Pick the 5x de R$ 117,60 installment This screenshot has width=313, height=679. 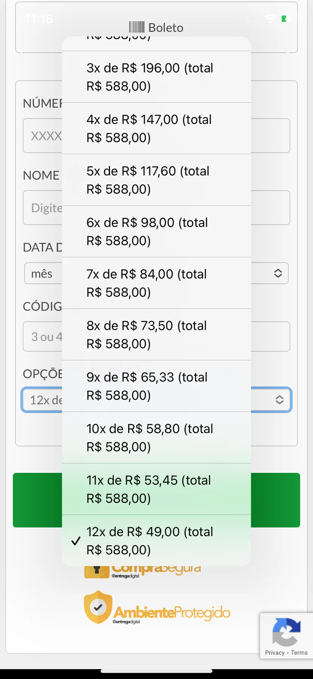(156, 180)
